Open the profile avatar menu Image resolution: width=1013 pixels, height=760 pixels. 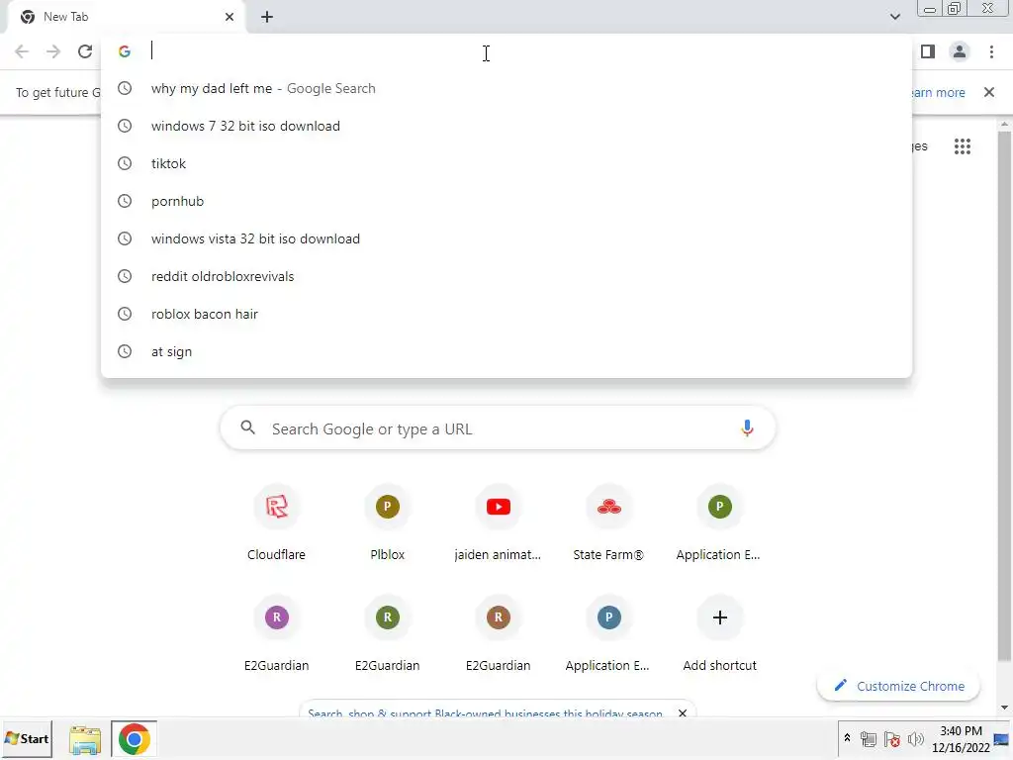pos(960,51)
